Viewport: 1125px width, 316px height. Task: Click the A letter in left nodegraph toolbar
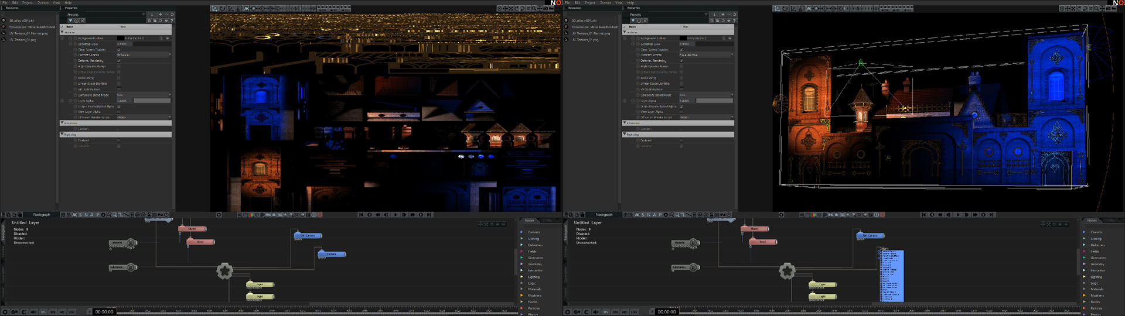pyautogui.click(x=91, y=215)
